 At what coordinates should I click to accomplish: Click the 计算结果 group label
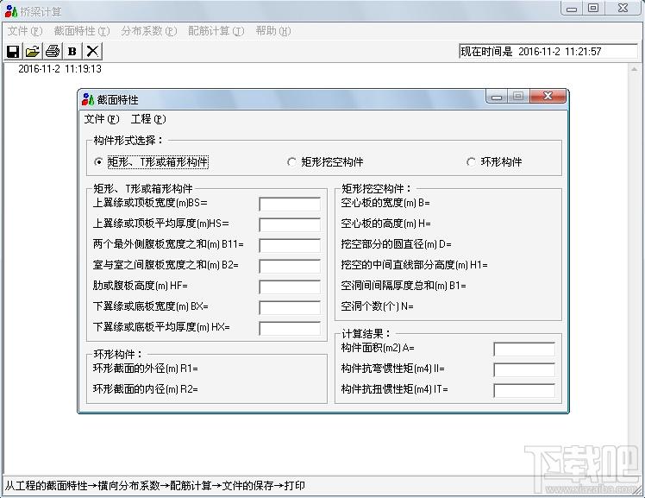(x=366, y=334)
